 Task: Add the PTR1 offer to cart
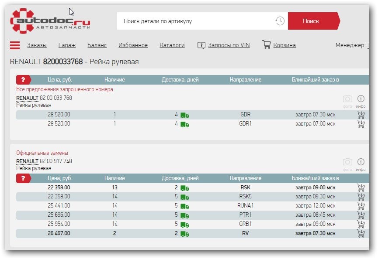click(x=361, y=215)
